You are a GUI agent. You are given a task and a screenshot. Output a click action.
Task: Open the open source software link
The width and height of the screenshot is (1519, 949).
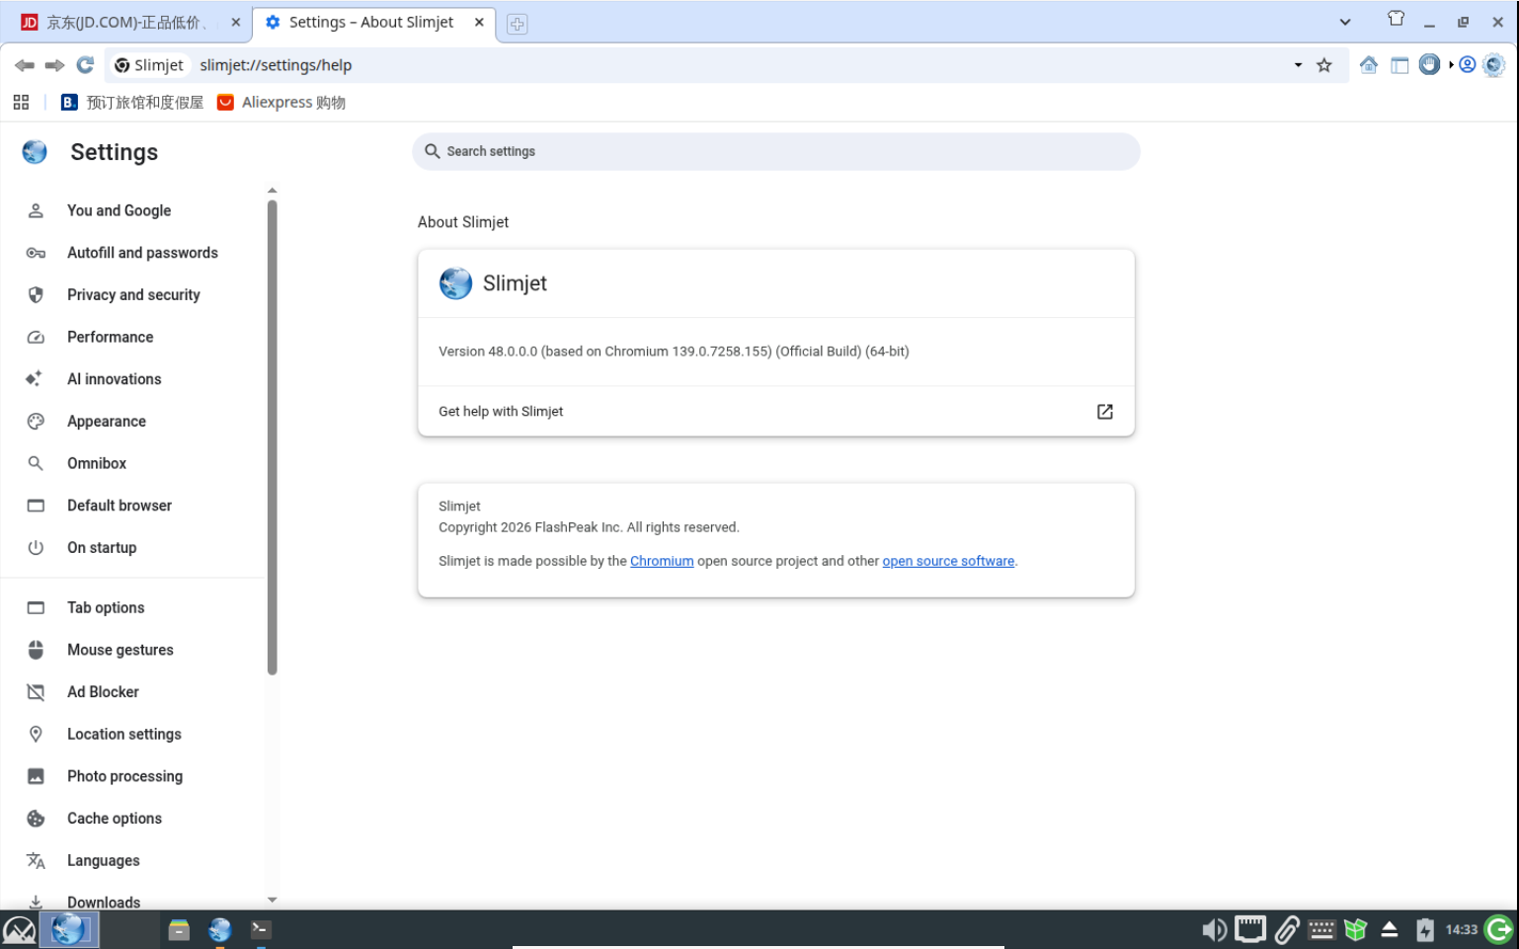click(x=948, y=561)
